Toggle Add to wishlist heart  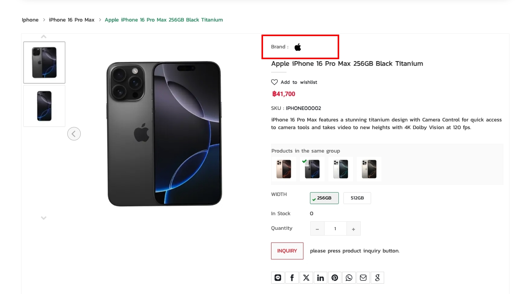(x=274, y=82)
